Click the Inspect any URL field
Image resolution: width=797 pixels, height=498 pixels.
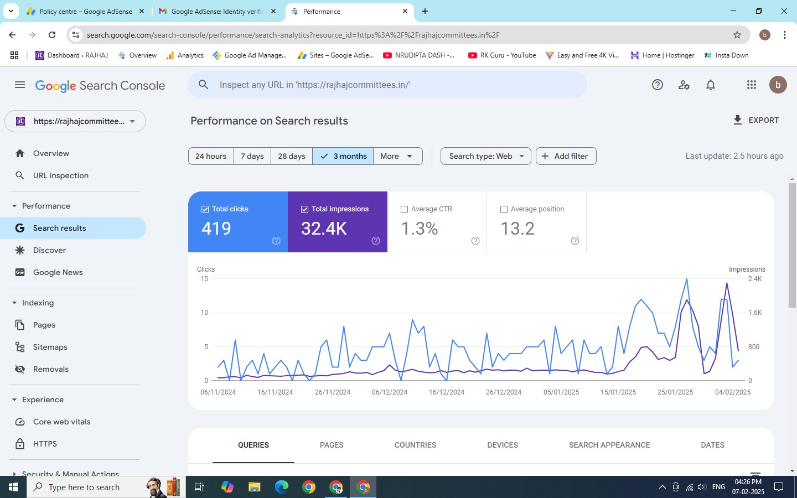(387, 85)
